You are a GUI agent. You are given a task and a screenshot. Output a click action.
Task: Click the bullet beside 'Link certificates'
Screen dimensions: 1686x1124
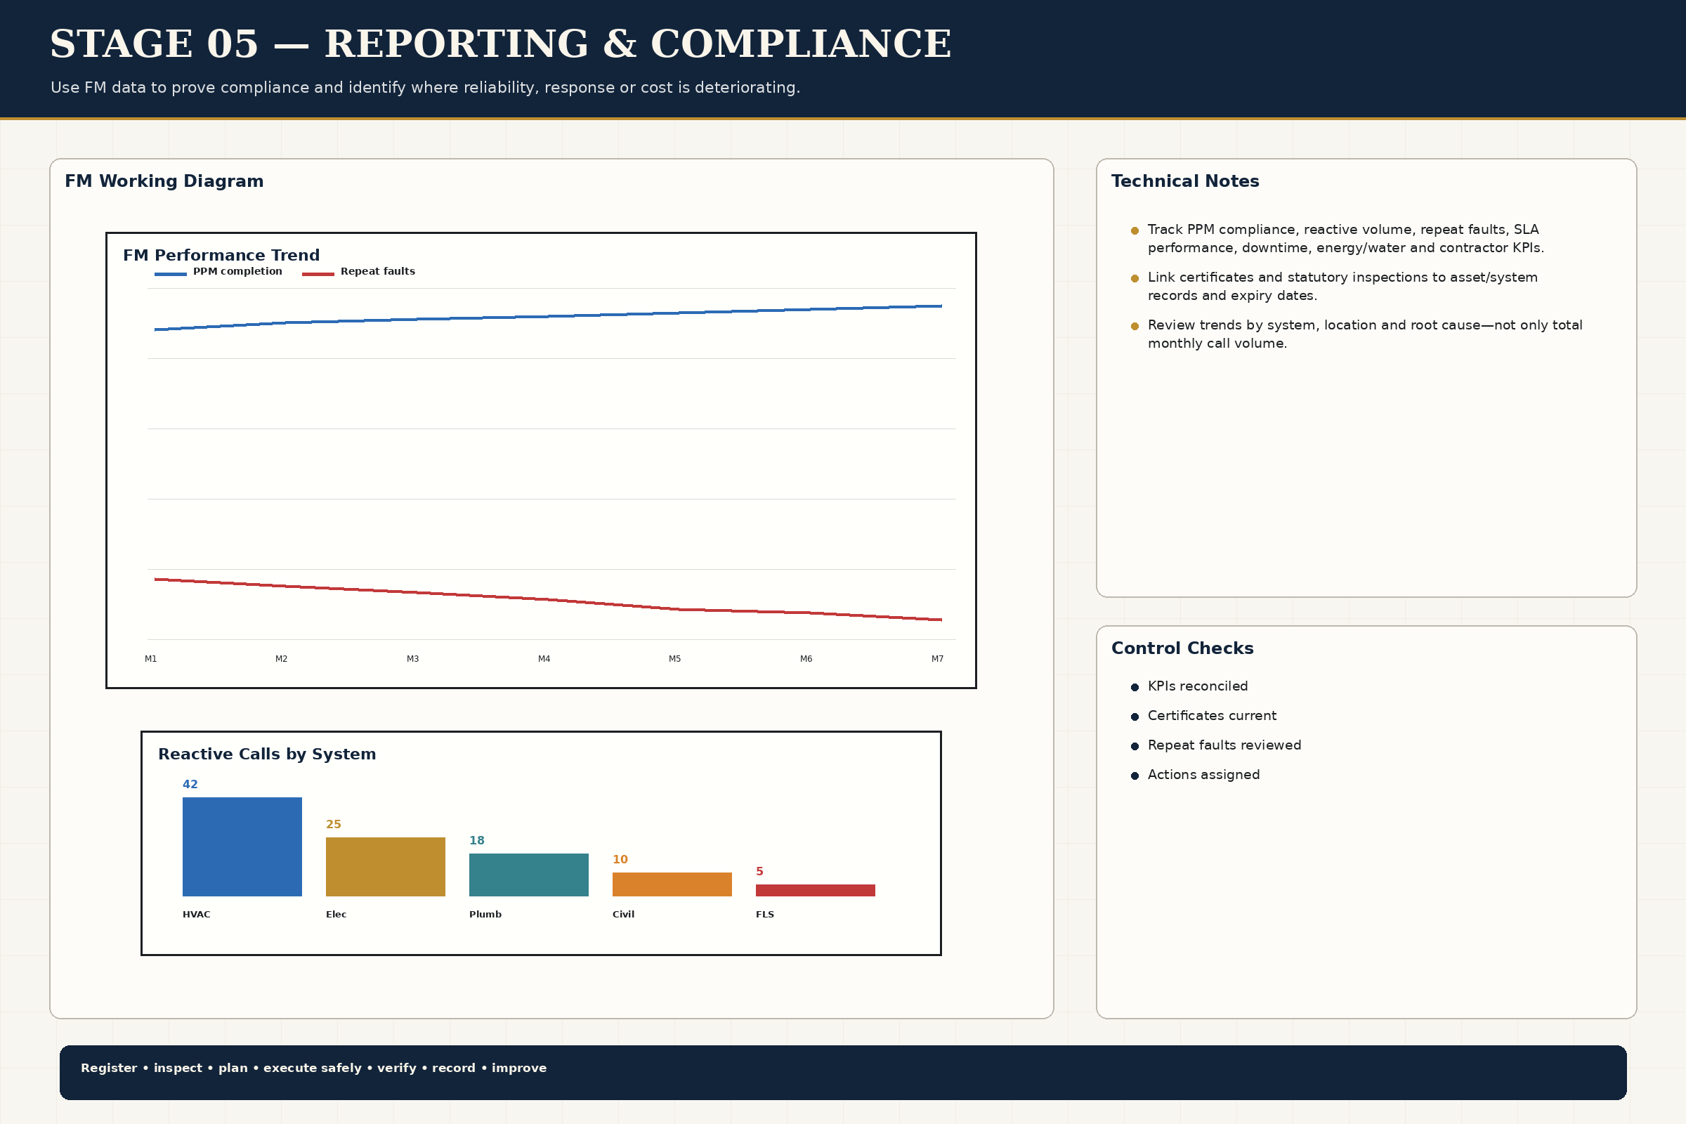click(x=1135, y=278)
